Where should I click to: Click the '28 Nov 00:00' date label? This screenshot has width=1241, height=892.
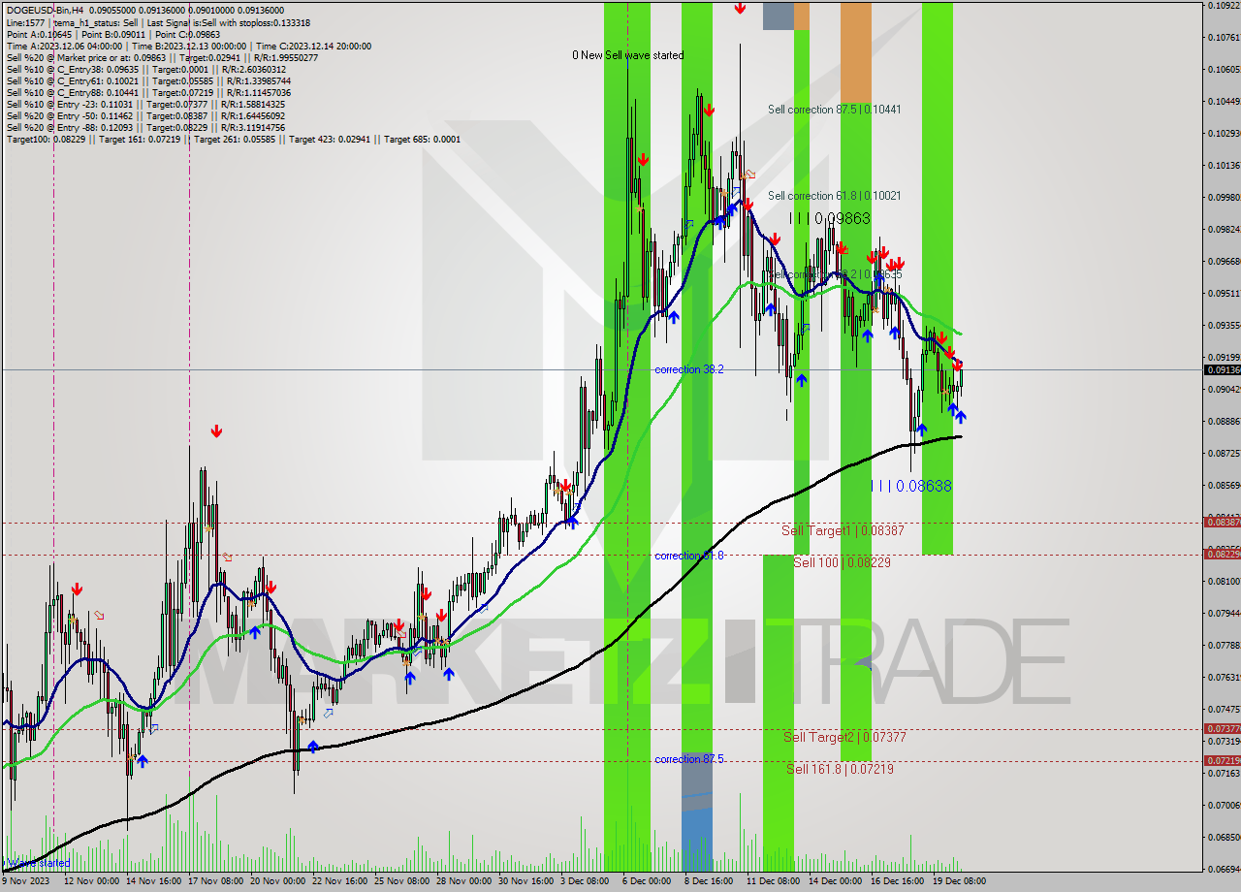pos(463,881)
